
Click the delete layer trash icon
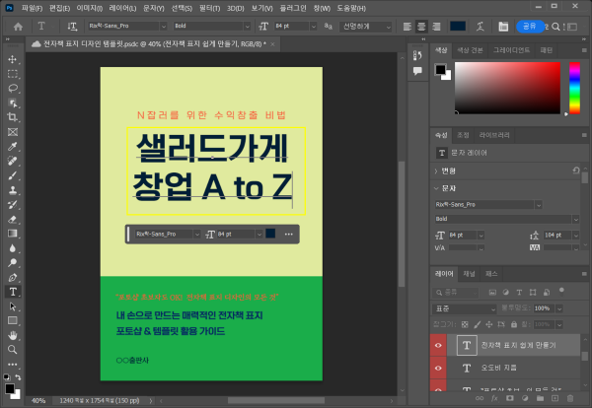tap(570, 398)
